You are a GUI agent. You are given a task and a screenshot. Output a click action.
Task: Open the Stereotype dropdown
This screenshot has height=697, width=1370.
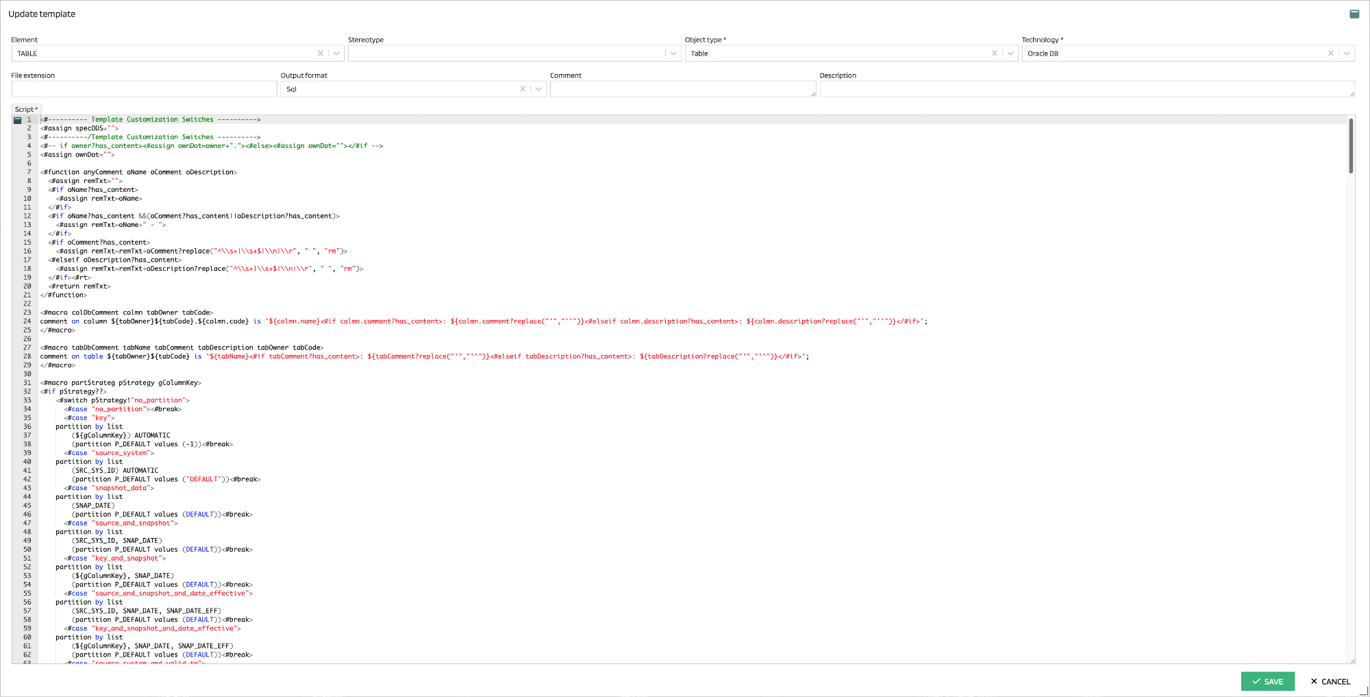pyautogui.click(x=673, y=53)
